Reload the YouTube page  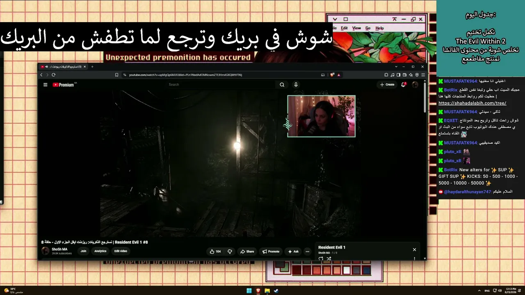[x=53, y=75]
